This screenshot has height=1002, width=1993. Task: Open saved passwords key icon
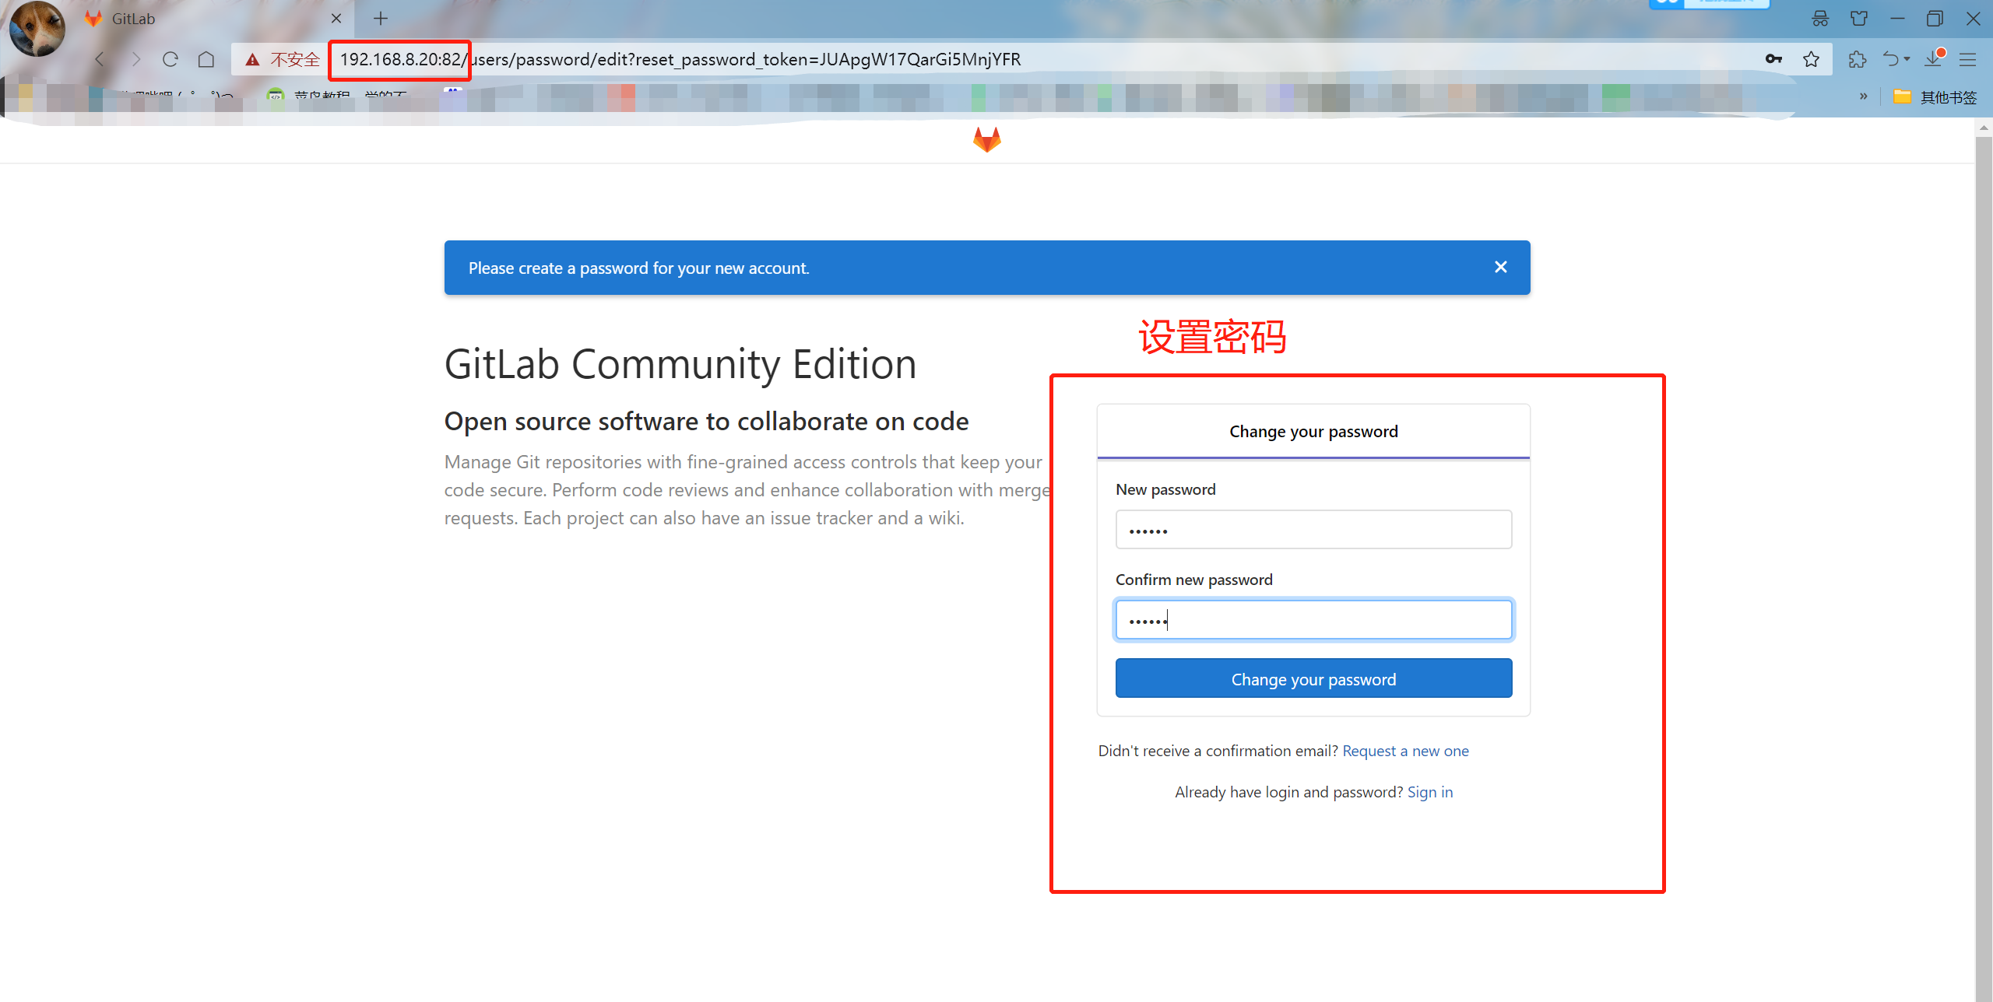tap(1773, 59)
